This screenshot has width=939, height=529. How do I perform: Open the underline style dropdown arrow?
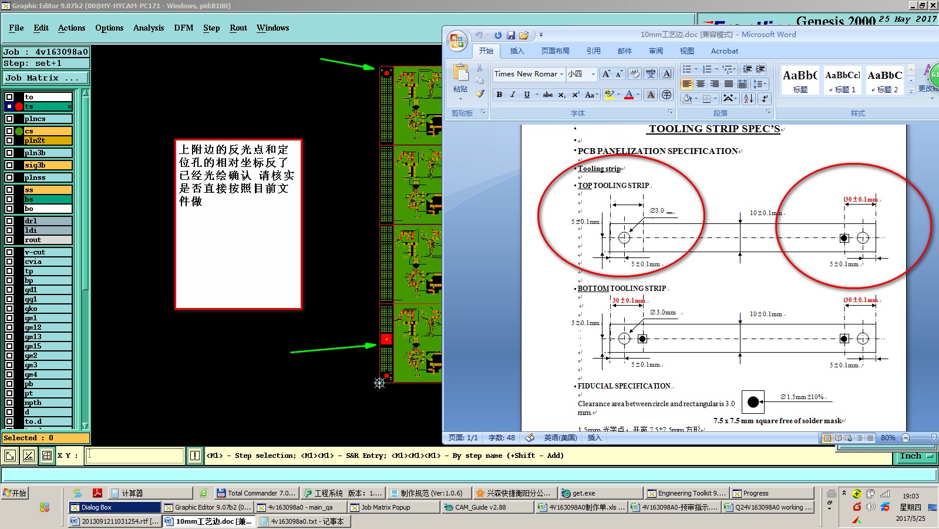(537, 95)
